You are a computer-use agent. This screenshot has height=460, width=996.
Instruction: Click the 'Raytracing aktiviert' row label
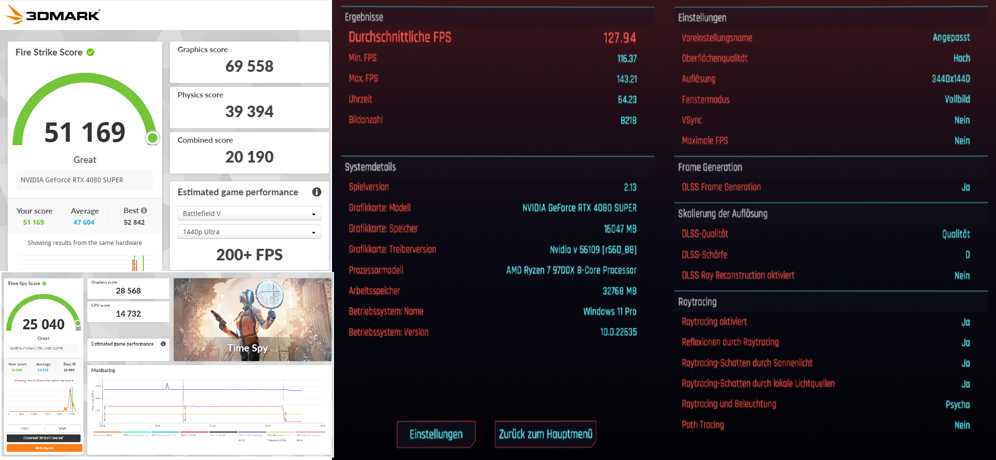pyautogui.click(x=714, y=322)
